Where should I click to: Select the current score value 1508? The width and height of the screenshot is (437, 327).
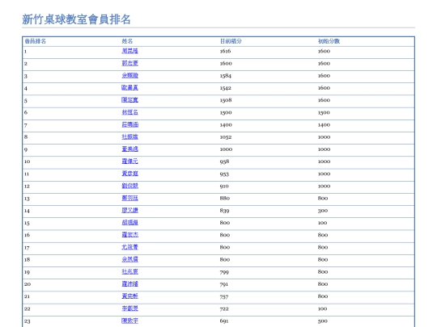pyautogui.click(x=226, y=100)
